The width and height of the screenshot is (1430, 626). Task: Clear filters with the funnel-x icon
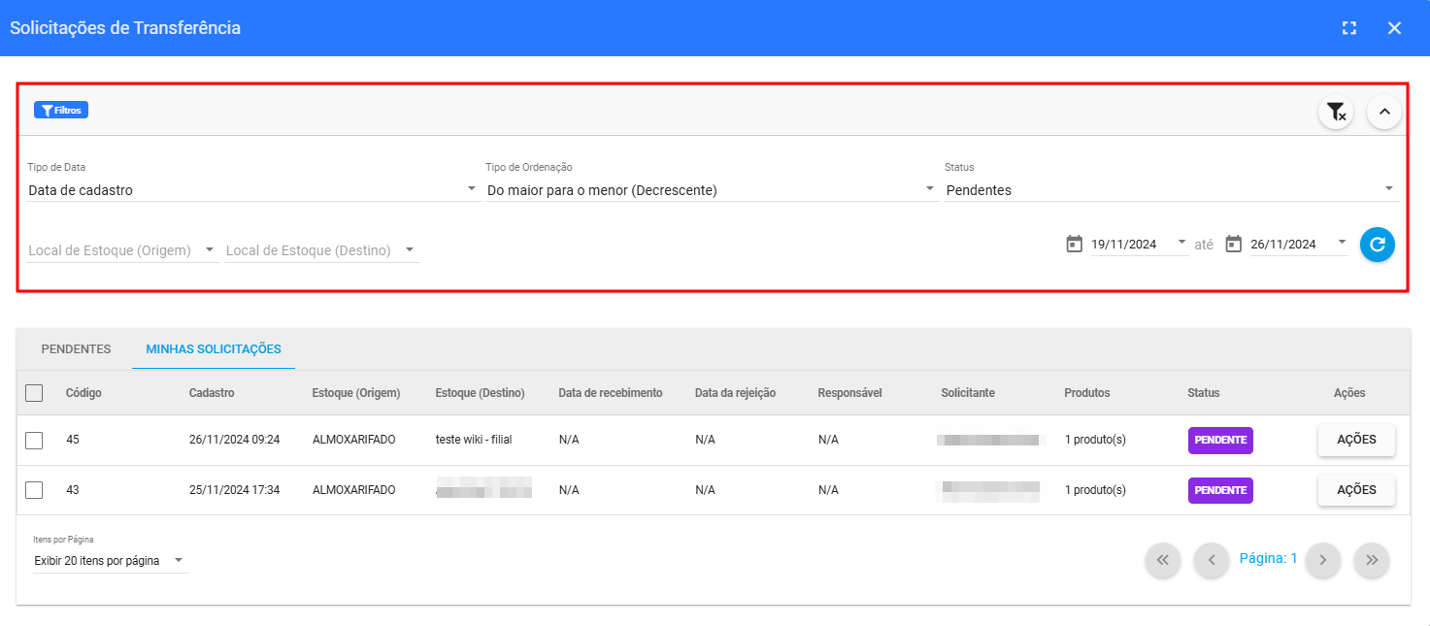pyautogui.click(x=1336, y=112)
